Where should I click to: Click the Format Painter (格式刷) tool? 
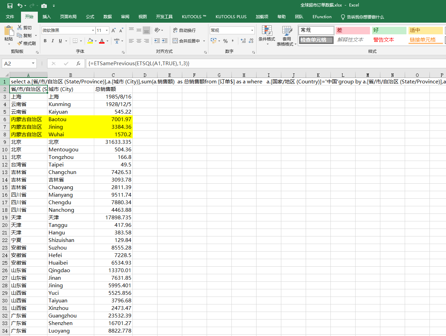[x=26, y=43]
